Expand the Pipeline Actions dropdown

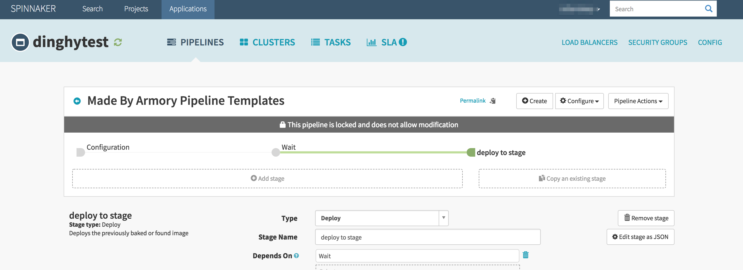pos(638,101)
